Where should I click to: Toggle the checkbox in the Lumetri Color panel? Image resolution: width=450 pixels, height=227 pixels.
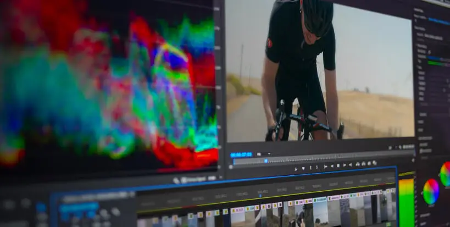(x=429, y=52)
